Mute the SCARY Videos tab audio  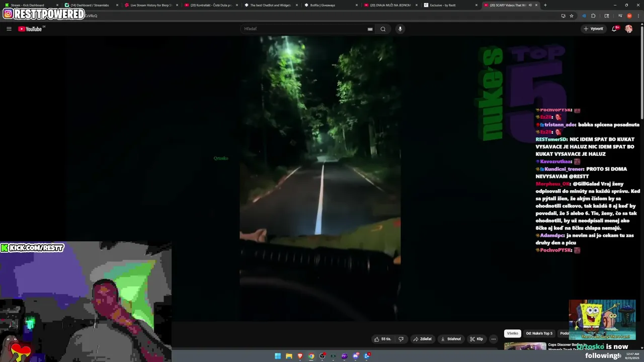point(530,5)
